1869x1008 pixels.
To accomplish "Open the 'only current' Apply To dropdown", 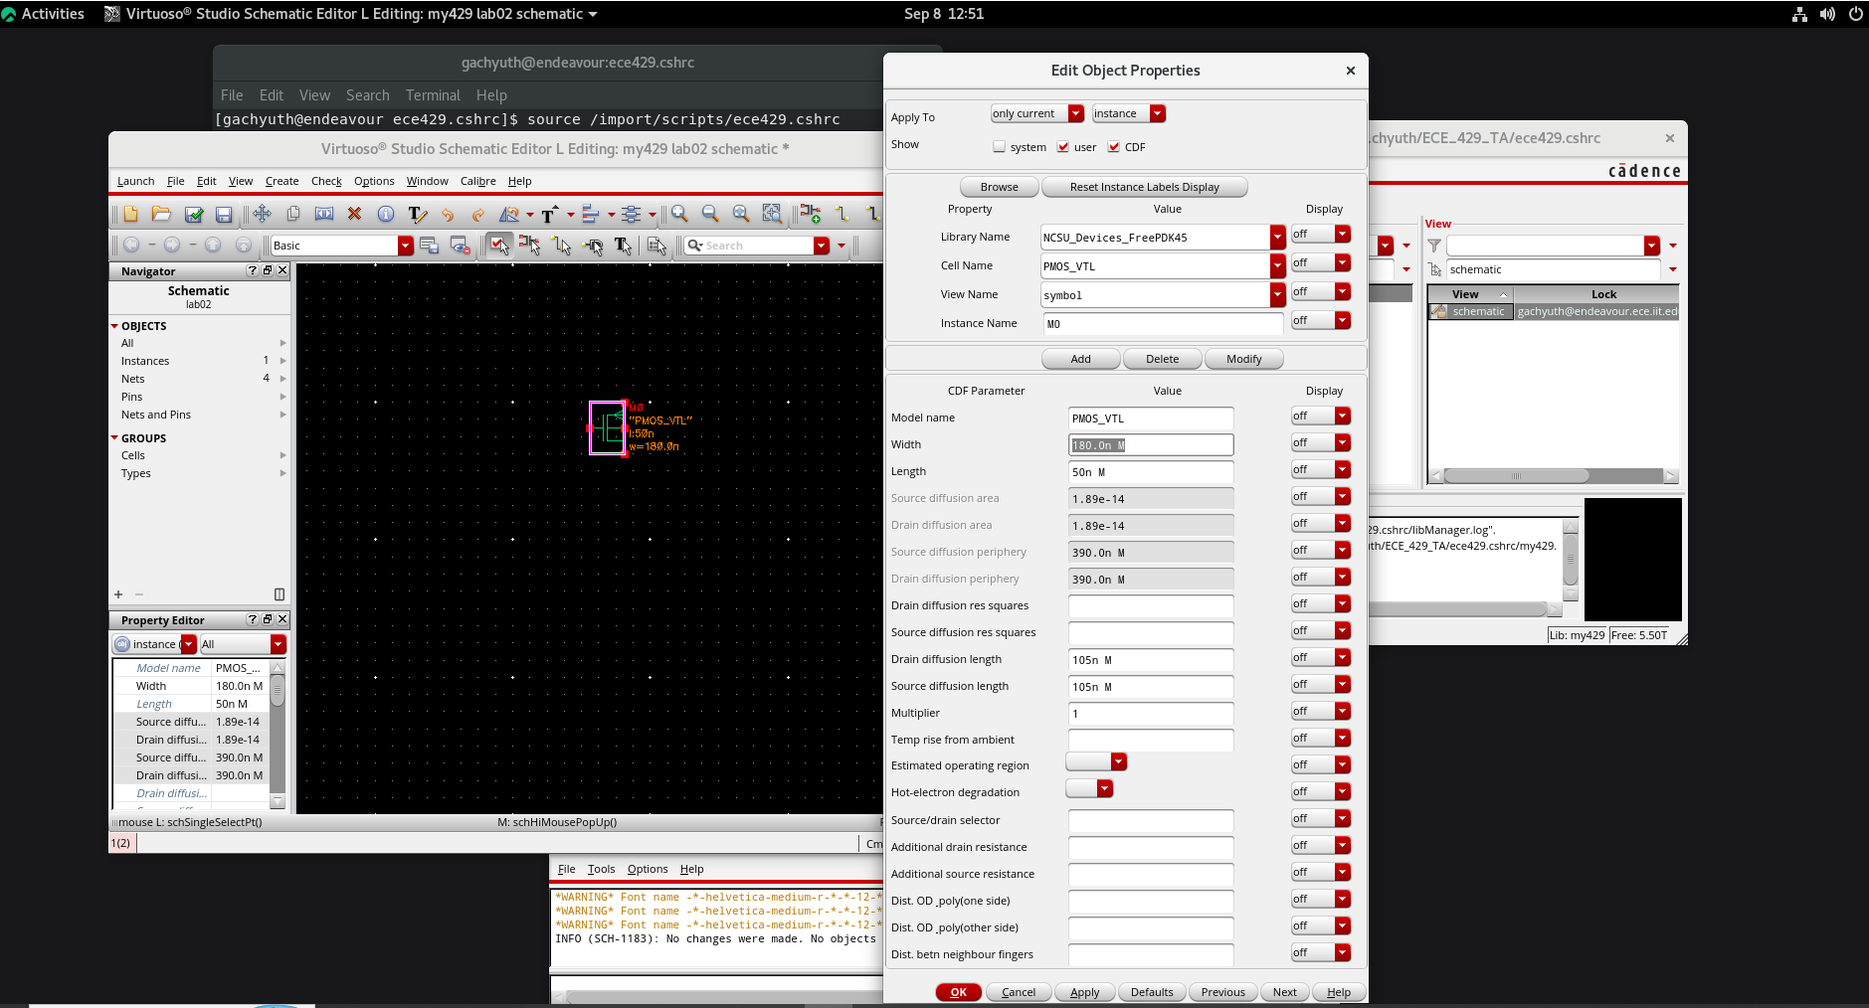I will pos(1036,113).
